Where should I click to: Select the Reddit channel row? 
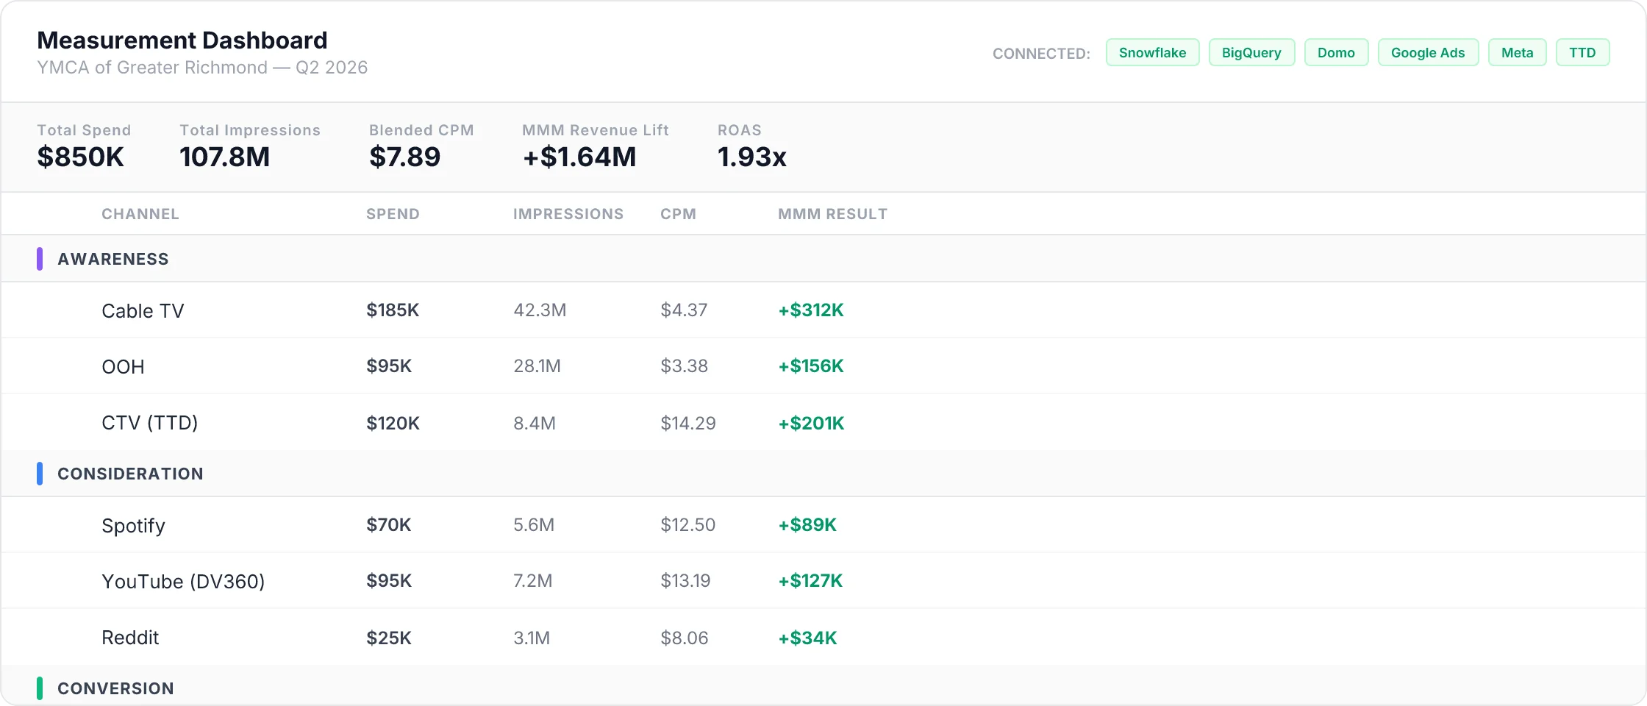point(130,638)
